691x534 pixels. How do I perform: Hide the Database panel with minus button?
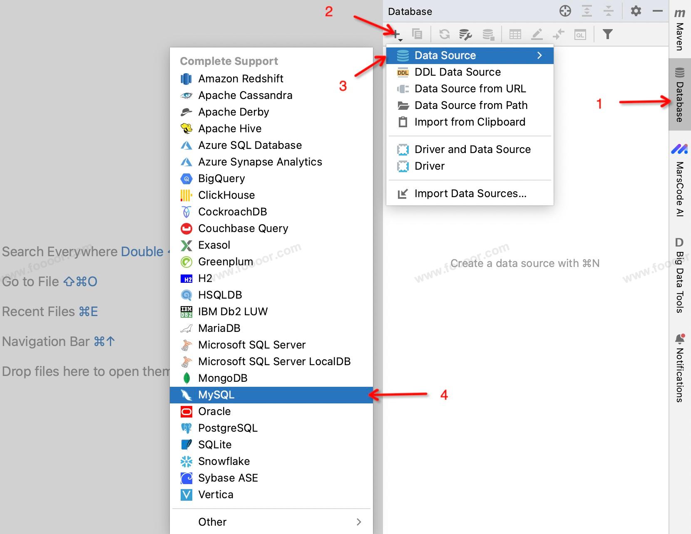[x=658, y=11]
